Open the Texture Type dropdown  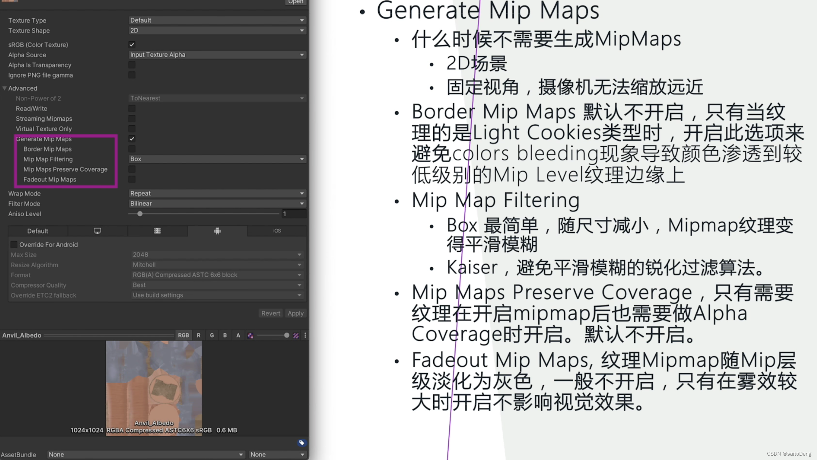[x=217, y=20]
